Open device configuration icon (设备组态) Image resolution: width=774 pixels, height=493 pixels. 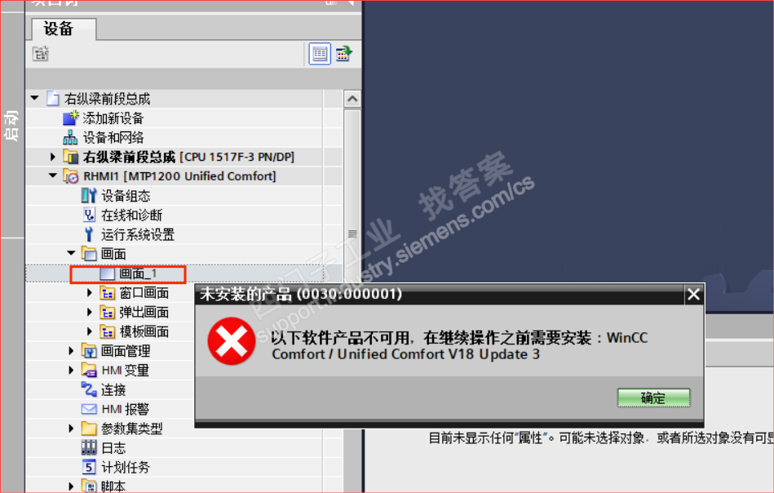point(89,196)
